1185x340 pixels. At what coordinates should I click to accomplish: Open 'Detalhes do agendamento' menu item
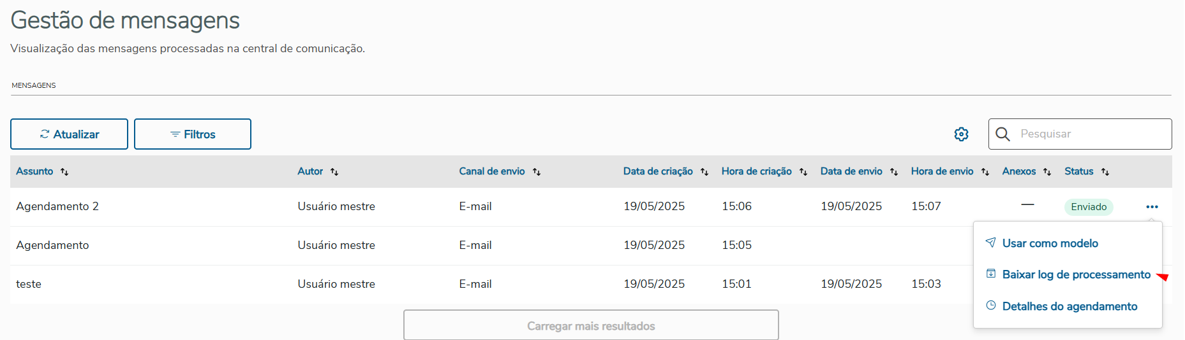point(1069,306)
